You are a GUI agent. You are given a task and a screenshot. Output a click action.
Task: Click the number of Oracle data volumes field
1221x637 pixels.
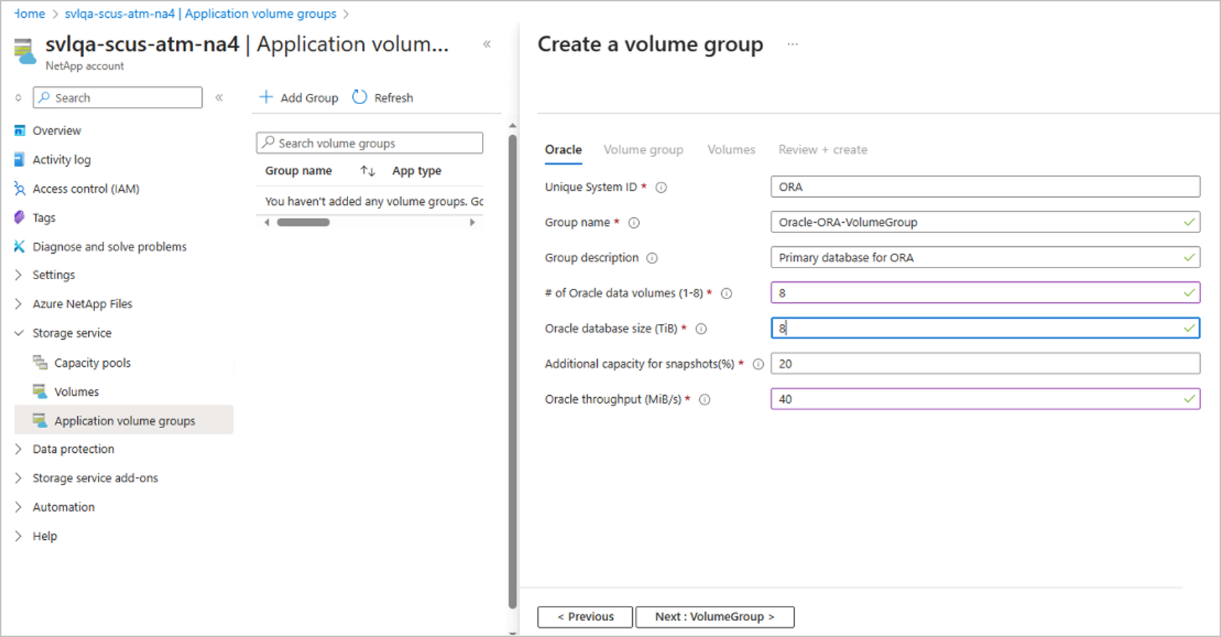click(x=985, y=292)
